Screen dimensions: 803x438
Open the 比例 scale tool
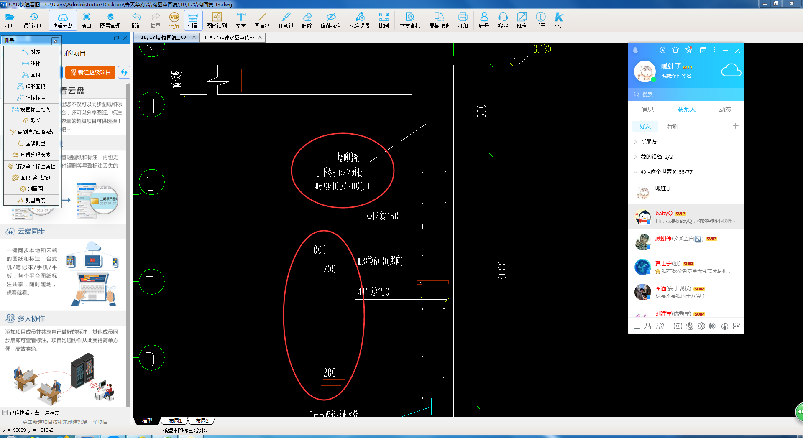(x=384, y=20)
